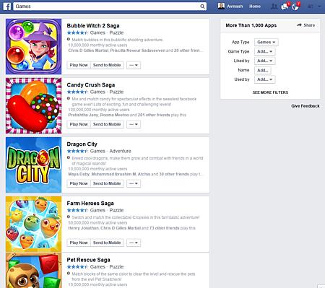325x288 pixels.
Task: Click Dragon City's 'Adventure' category text
Action: [120, 151]
